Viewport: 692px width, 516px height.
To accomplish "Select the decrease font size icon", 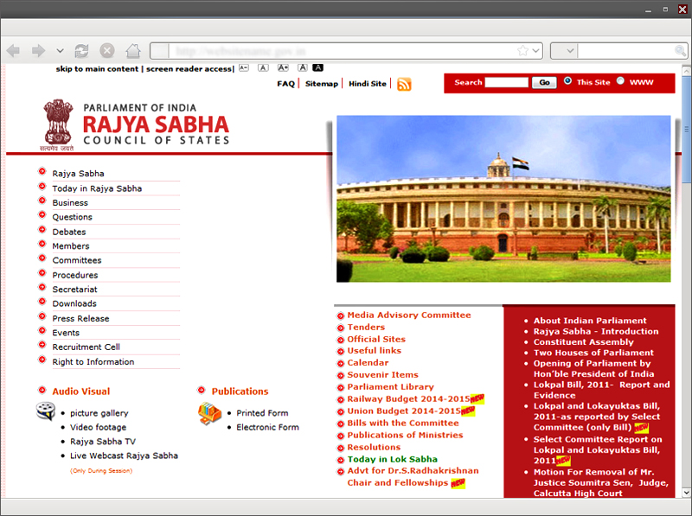I will pos(243,67).
